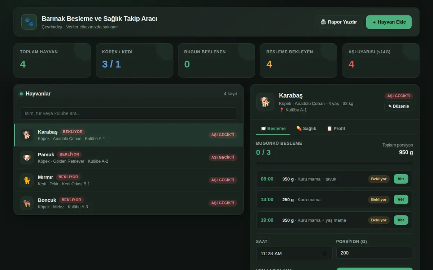Click the Toplam Hayvan stat card
The image size is (433, 270).
click(x=52, y=60)
